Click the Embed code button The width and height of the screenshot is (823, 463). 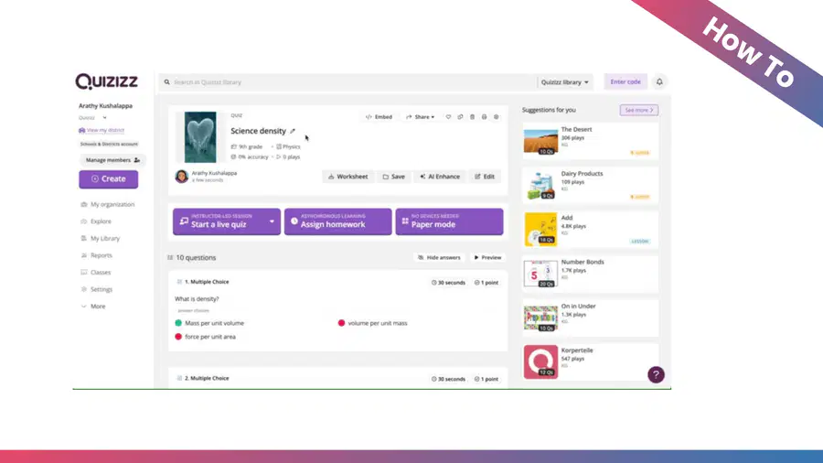[379, 117]
